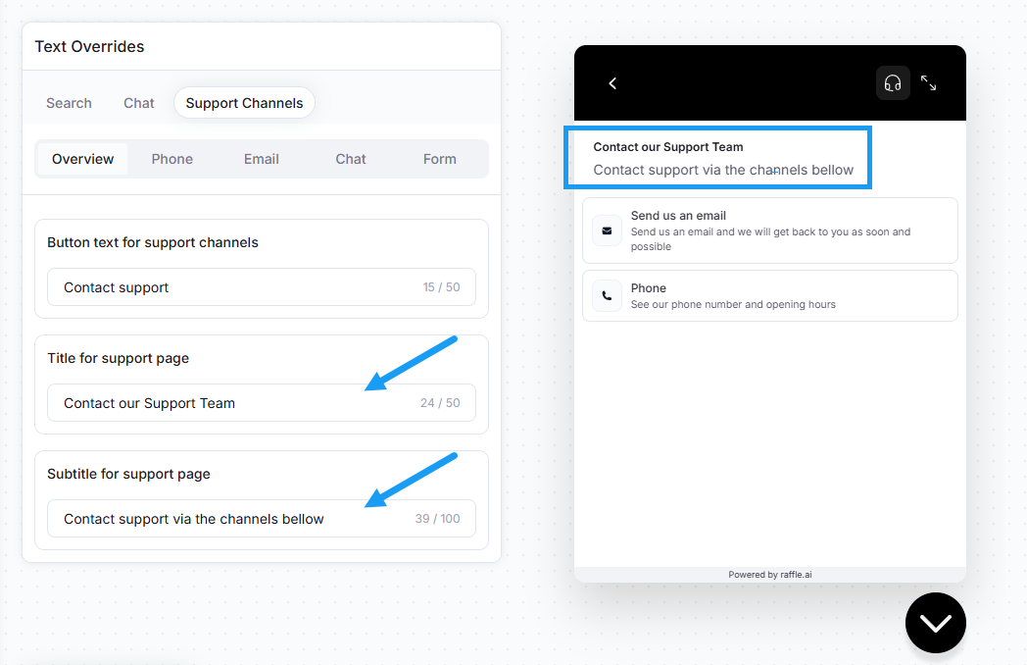Edit the 'Contact our Support Team' title field
The image size is (1027, 665).
click(x=262, y=403)
